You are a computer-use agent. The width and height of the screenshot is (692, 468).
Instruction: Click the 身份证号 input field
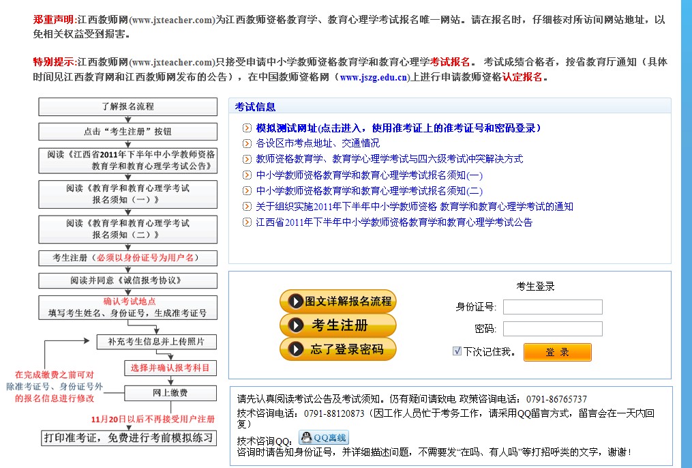[552, 307]
